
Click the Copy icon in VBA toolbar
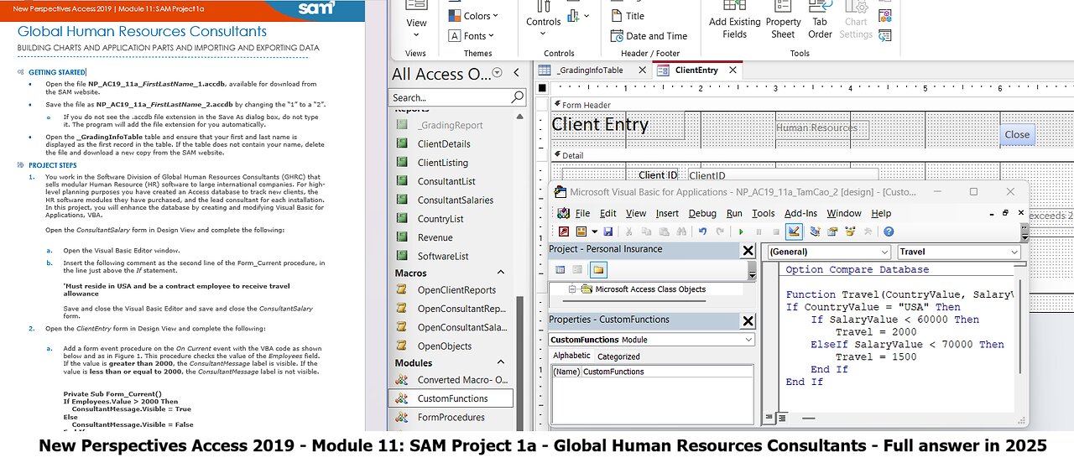pos(646,231)
